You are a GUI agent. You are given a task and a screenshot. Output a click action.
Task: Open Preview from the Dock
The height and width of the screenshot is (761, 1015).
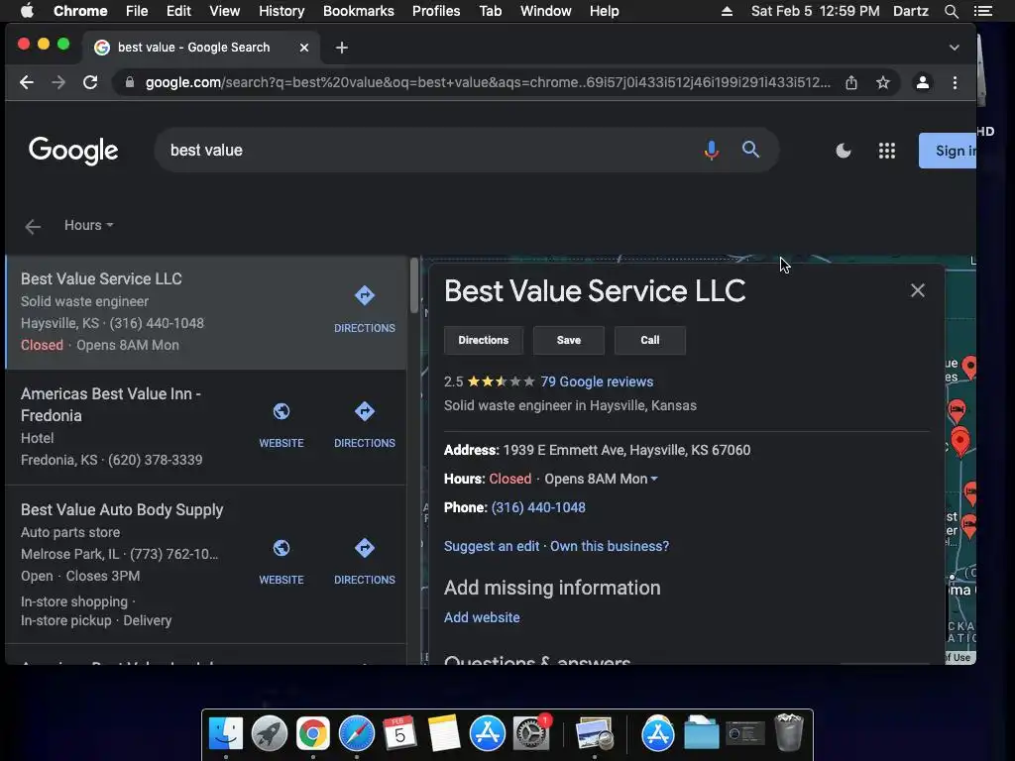(595, 734)
